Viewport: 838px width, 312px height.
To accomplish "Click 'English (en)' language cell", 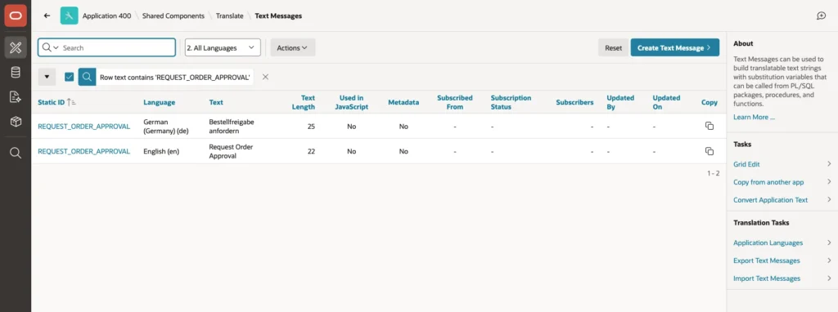I will (161, 151).
